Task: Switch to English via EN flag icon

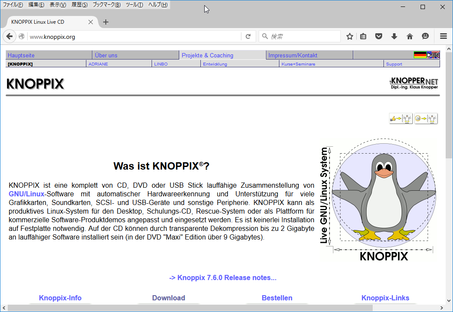Action: click(433, 55)
